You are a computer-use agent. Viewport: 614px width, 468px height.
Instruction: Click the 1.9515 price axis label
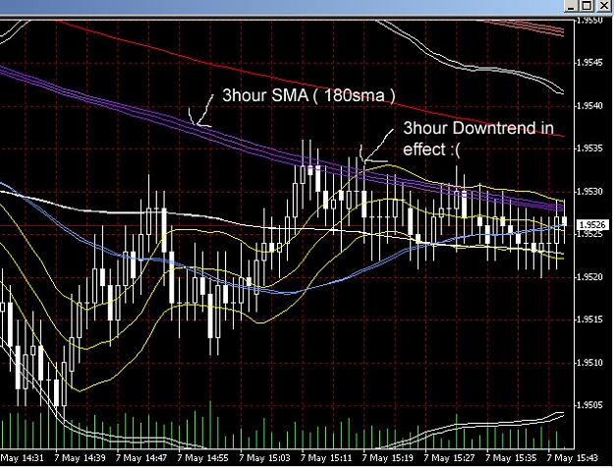[x=589, y=320]
